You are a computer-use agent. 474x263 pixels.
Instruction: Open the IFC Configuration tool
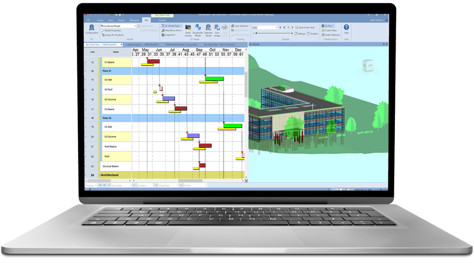92,29
